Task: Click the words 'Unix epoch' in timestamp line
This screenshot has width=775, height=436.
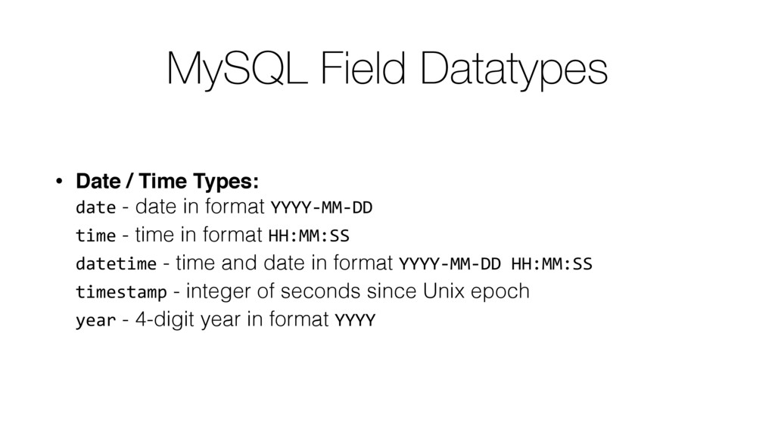Action: (477, 291)
